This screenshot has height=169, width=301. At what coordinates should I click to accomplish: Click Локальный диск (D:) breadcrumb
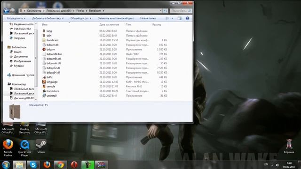pyautogui.click(x=59, y=11)
